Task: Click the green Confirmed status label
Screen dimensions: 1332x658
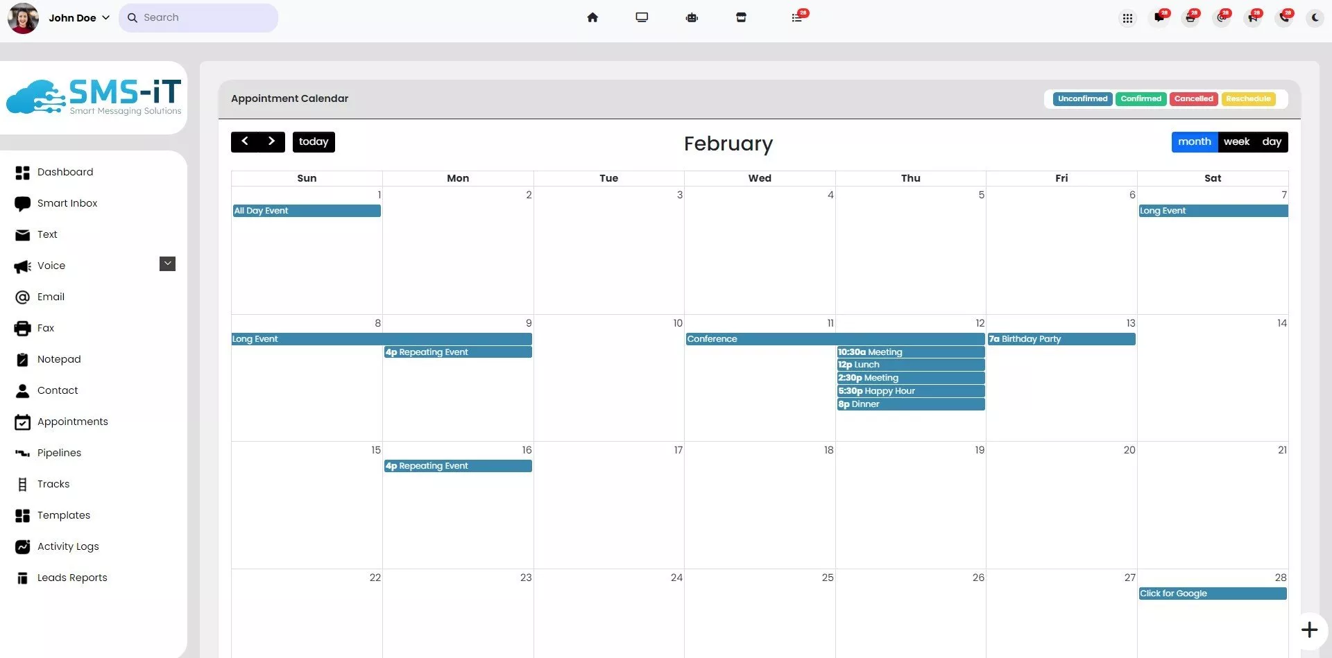Action: tap(1141, 98)
